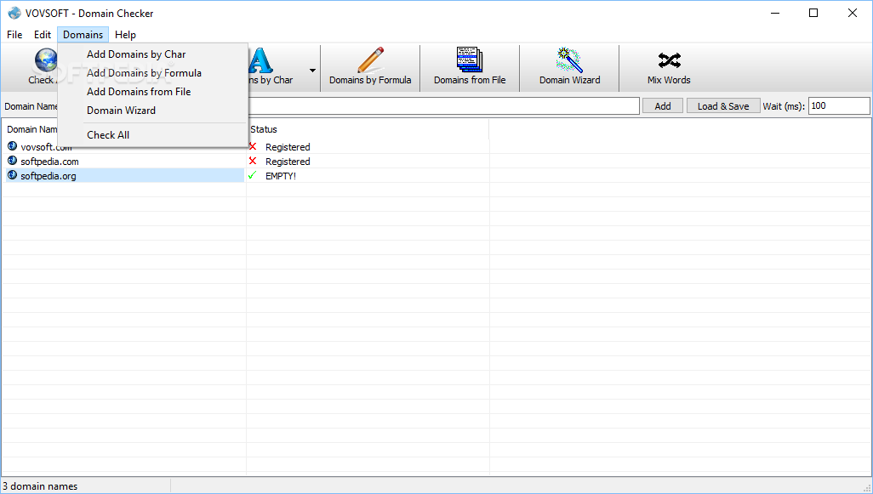The height and width of the screenshot is (494, 873).
Task: Minimize the Domain Checker window
Action: coord(774,13)
